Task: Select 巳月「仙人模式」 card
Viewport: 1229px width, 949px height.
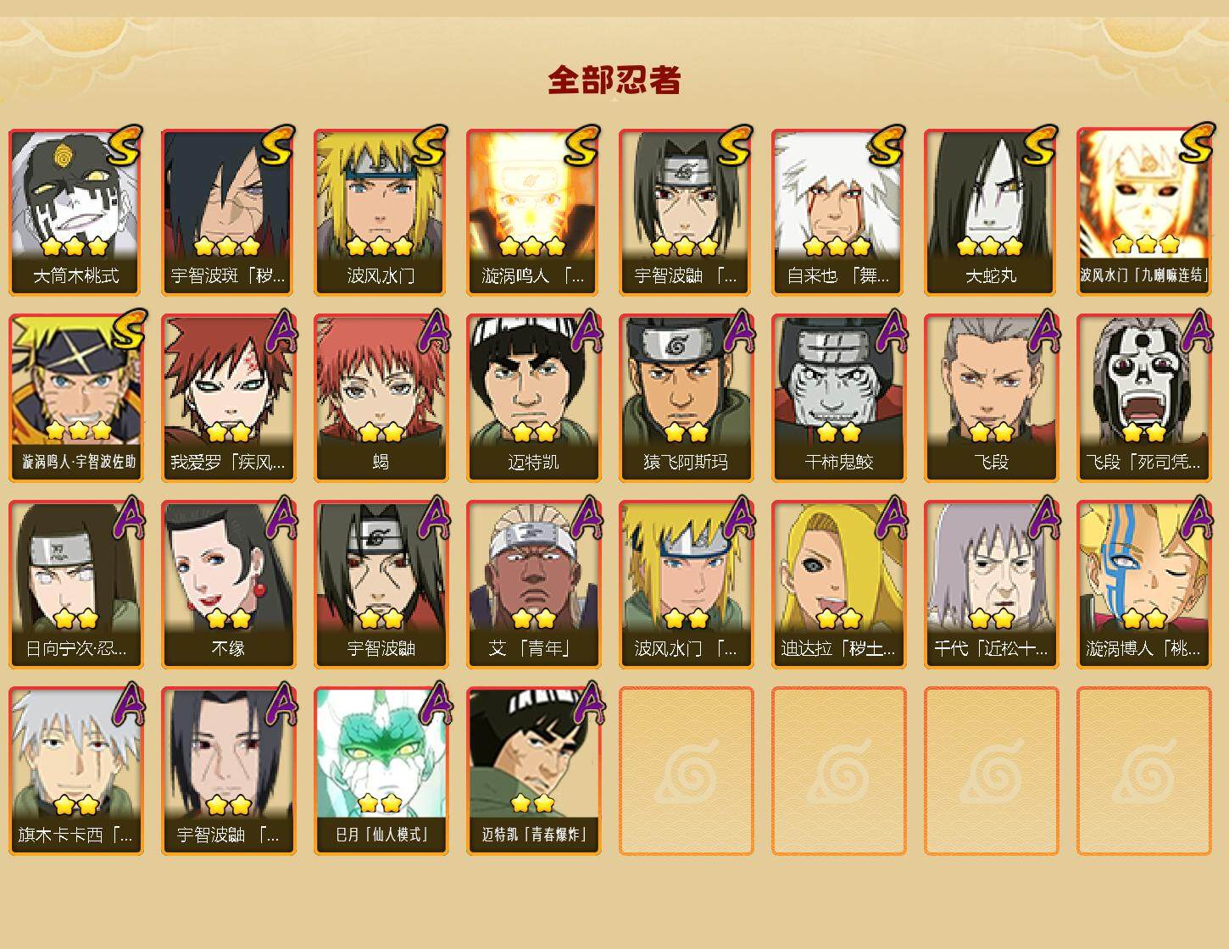Action: click(x=381, y=771)
